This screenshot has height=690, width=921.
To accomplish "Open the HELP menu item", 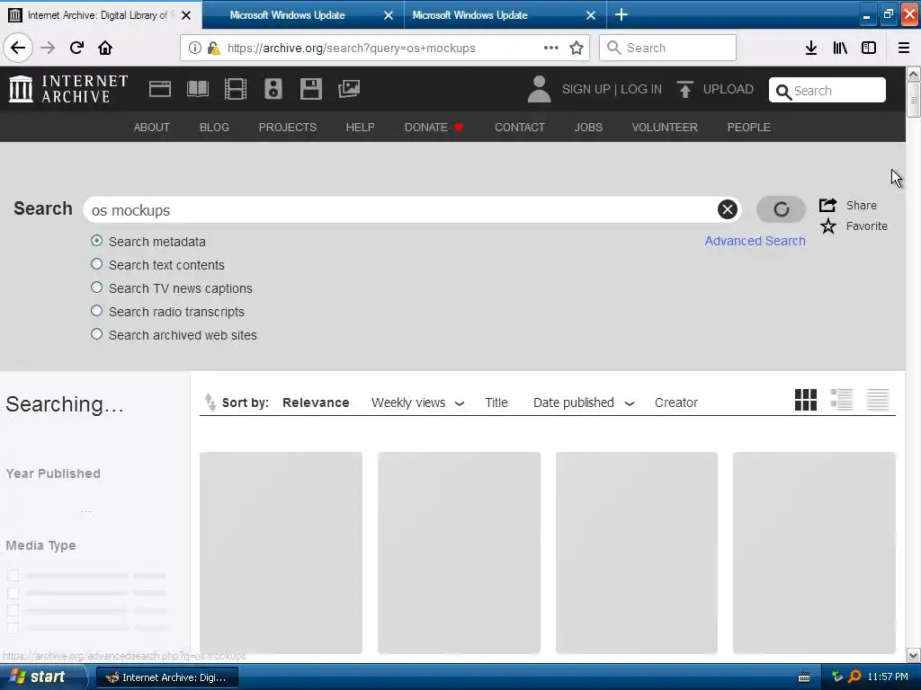I will (x=360, y=128).
